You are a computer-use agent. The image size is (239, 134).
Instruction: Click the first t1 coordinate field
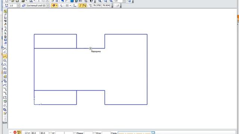(x=35, y=133)
